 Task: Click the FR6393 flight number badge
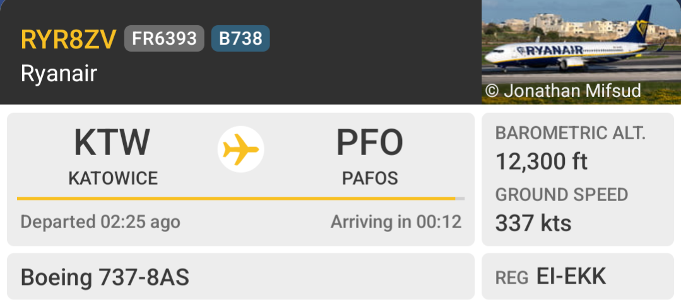(164, 39)
